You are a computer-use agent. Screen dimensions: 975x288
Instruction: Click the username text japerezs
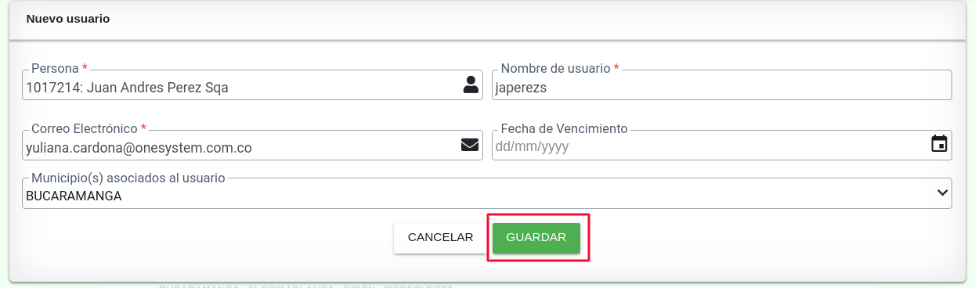pos(521,88)
